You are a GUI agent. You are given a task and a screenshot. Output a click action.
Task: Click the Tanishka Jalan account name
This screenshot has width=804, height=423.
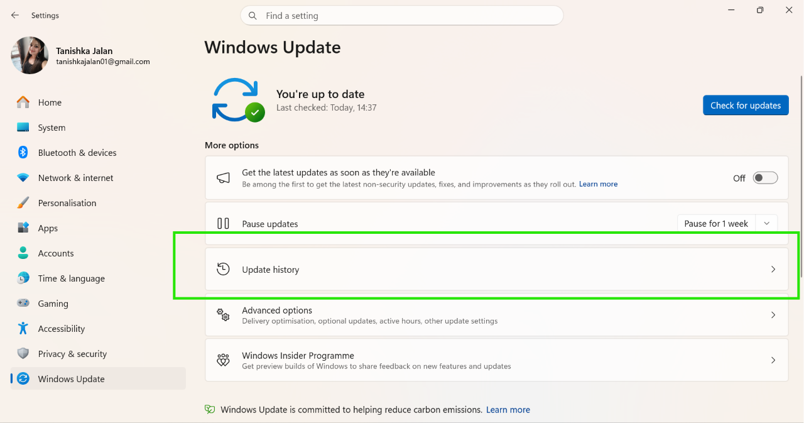(84, 51)
